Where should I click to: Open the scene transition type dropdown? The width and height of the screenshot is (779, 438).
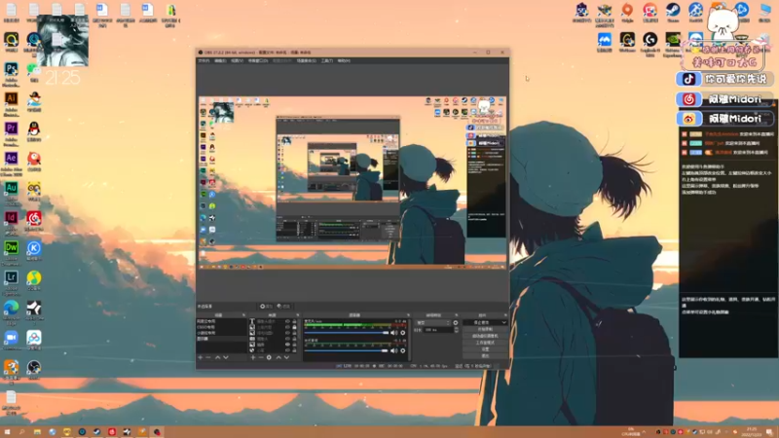(432, 323)
